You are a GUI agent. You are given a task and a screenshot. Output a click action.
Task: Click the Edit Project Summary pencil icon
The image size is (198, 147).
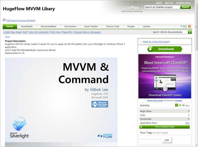[4, 20]
